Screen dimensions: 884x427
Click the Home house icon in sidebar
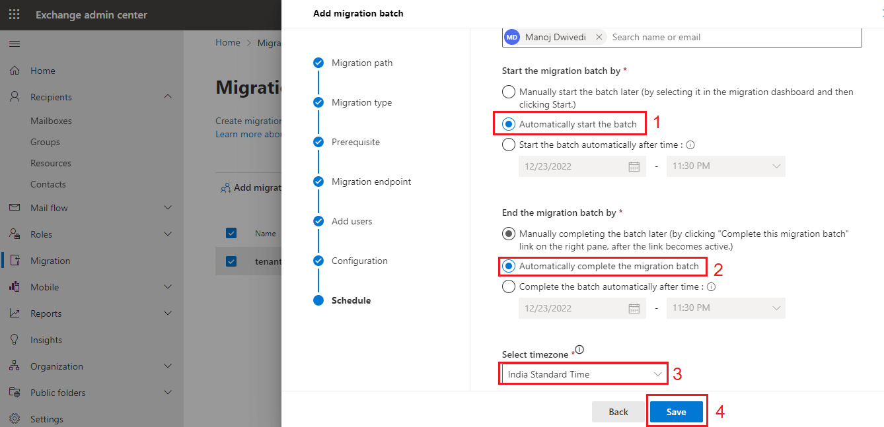(15, 71)
